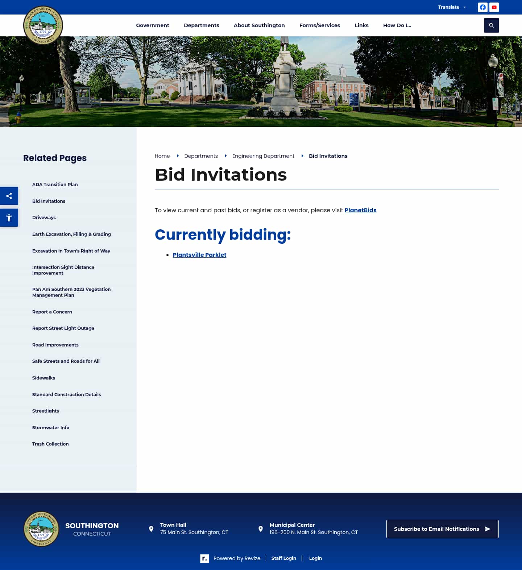Viewport: 522px width, 570px height.
Task: Open Report Street Light Outage page
Action: (x=63, y=328)
